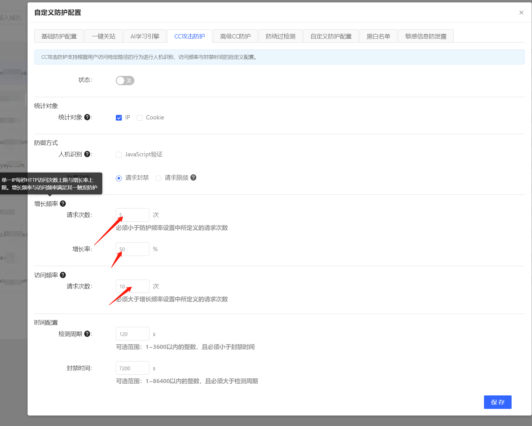
Task: Show help for 增长频率
Action: [63, 204]
